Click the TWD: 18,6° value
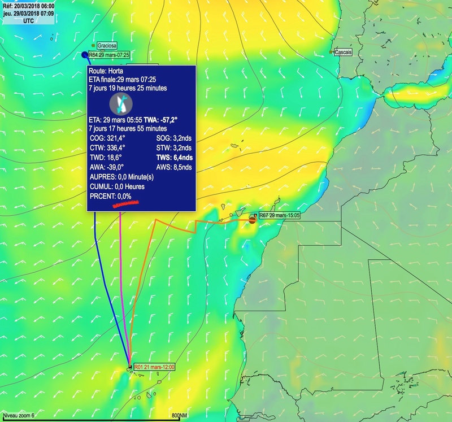 point(106,158)
